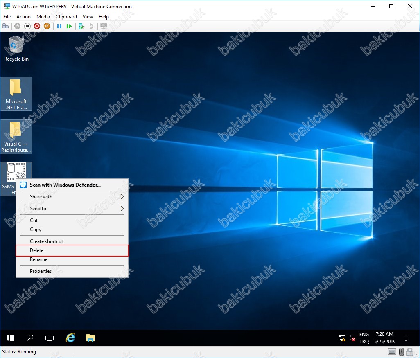Click the taskbar Search icon

(x=30, y=338)
